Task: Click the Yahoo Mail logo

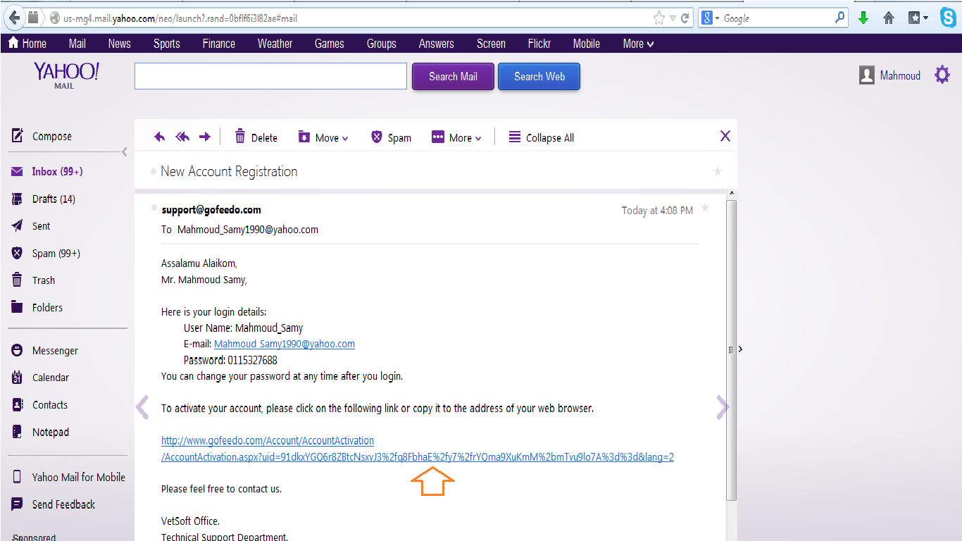Action: pos(66,75)
